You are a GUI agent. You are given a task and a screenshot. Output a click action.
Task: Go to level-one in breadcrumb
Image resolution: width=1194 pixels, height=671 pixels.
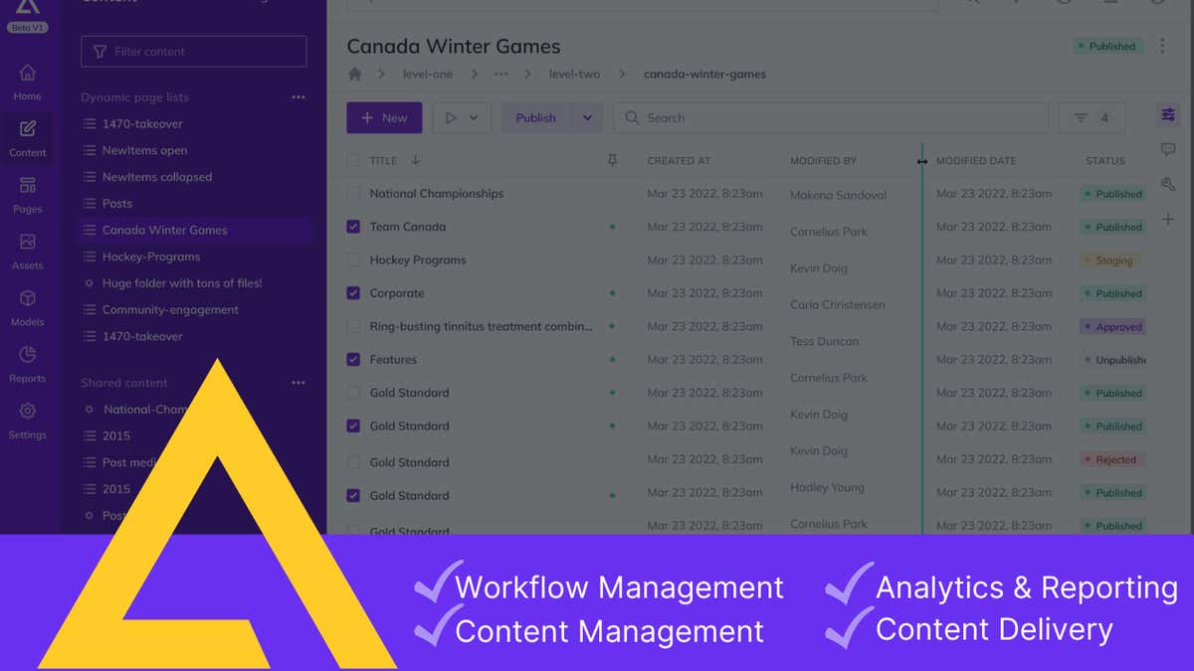click(427, 74)
